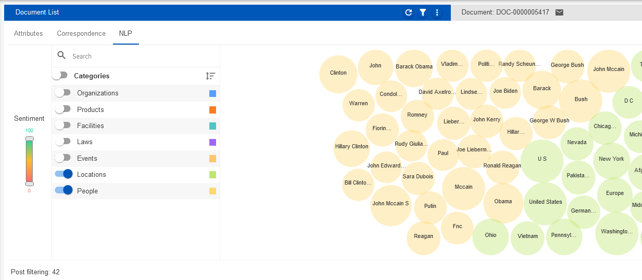
Task: Click the yellow People color swatch
Action: pyautogui.click(x=212, y=191)
